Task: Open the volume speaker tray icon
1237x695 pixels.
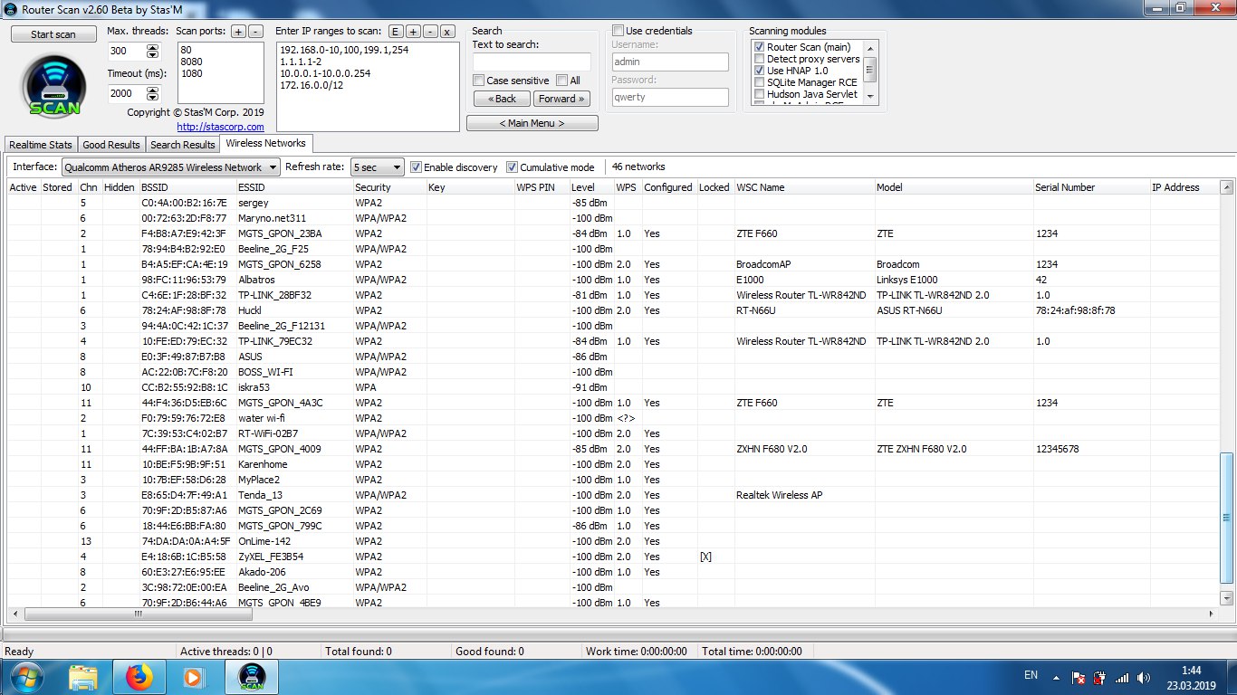Action: point(1144,677)
